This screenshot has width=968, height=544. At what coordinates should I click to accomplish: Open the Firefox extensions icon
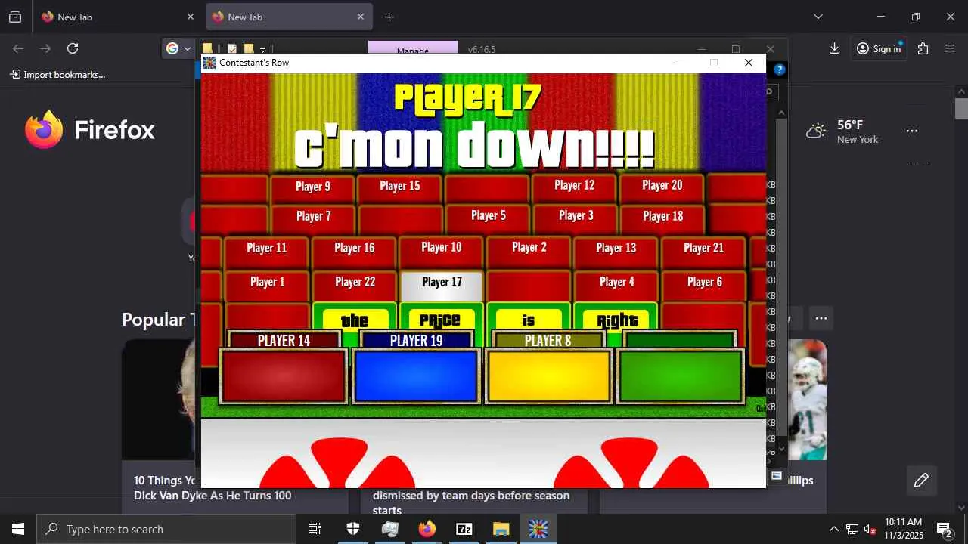pos(923,48)
